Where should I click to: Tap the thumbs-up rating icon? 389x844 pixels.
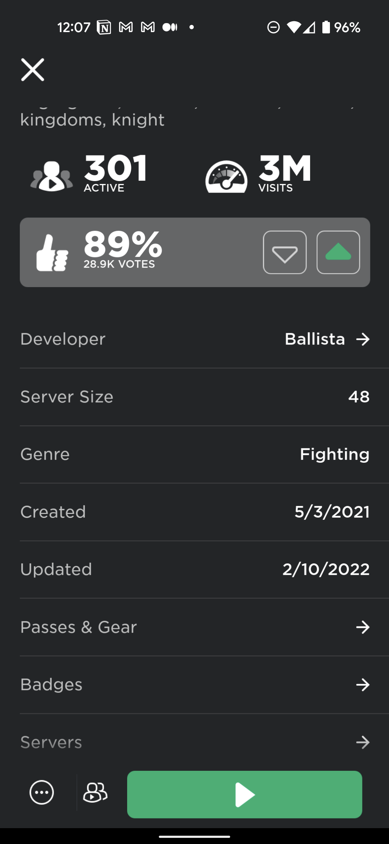pos(52,252)
